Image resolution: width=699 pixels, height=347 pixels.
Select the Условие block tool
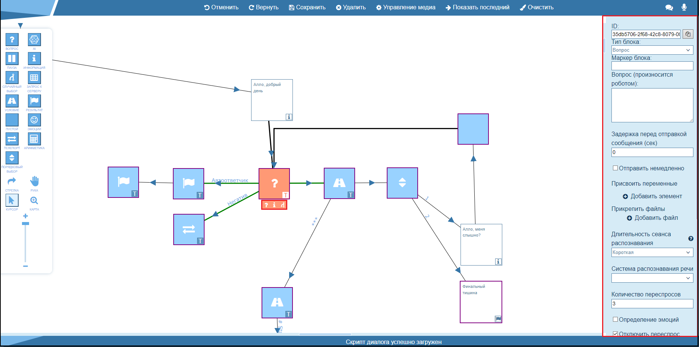point(12,101)
